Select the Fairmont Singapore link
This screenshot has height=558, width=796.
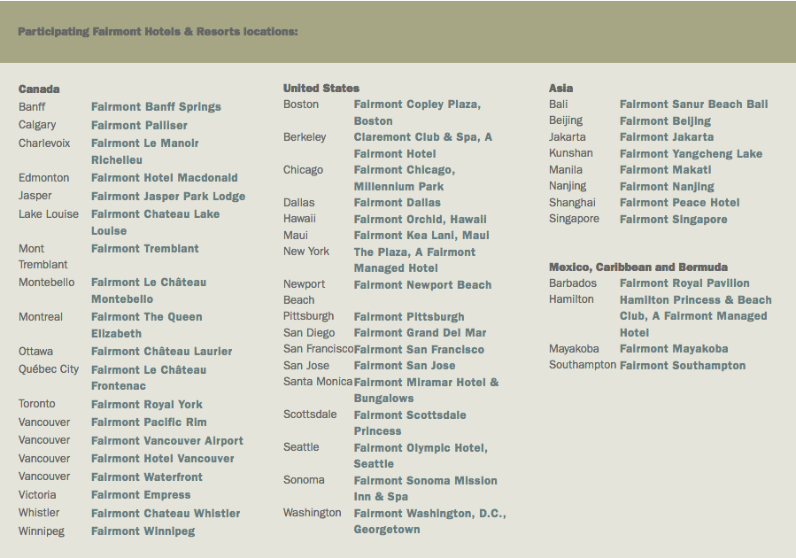(674, 220)
